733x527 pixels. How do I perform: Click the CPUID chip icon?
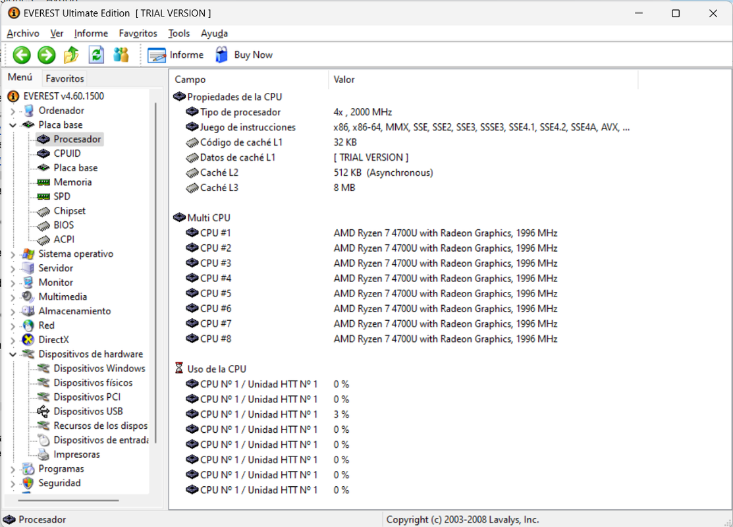(43, 153)
